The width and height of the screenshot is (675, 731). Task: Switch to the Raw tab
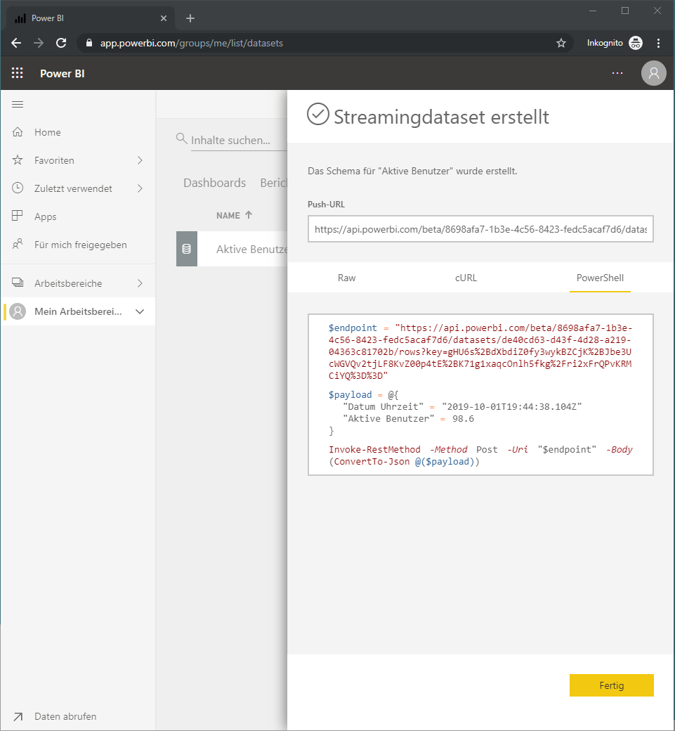click(346, 278)
